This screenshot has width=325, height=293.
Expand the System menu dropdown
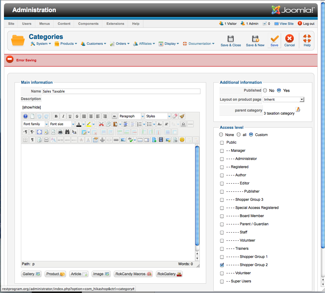coord(41,44)
